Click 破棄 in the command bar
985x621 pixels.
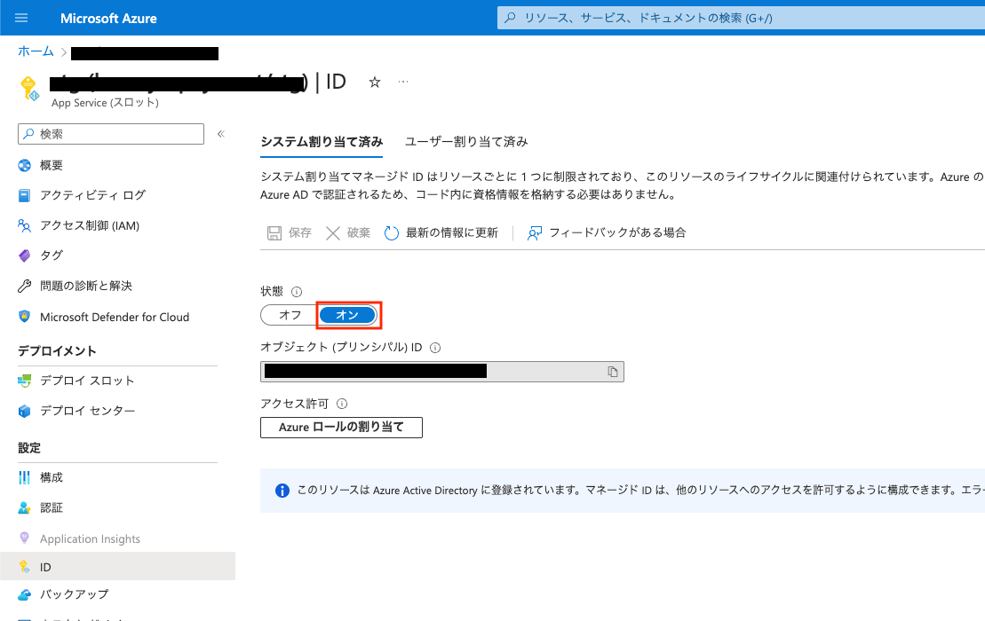(348, 233)
